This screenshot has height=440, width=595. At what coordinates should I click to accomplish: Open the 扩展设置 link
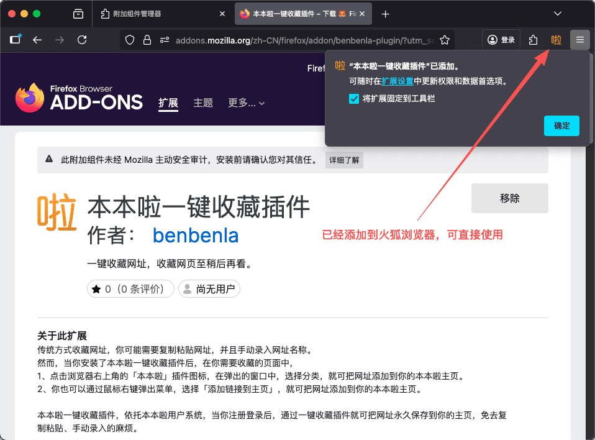pyautogui.click(x=397, y=81)
